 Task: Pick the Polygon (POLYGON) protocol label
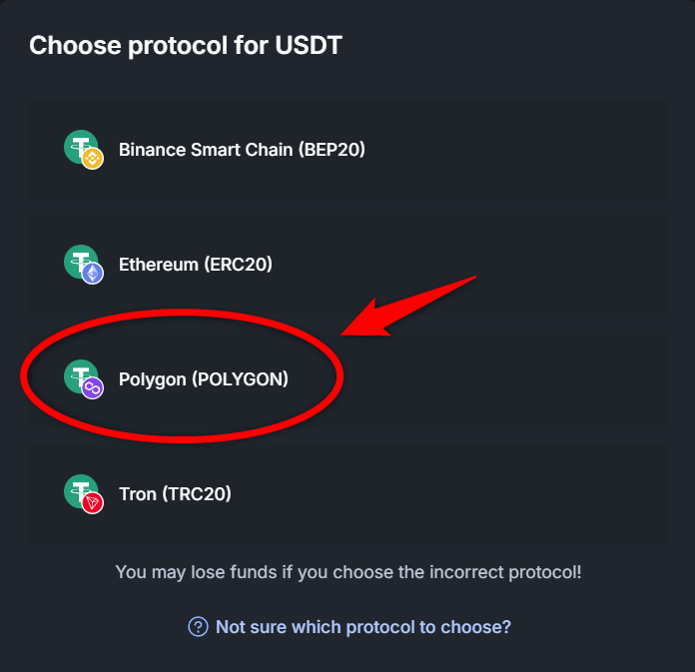[x=204, y=379]
